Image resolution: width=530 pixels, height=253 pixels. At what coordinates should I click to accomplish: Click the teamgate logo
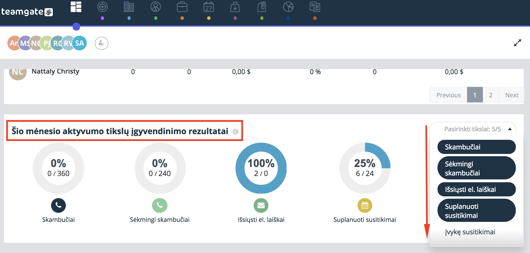click(x=27, y=12)
